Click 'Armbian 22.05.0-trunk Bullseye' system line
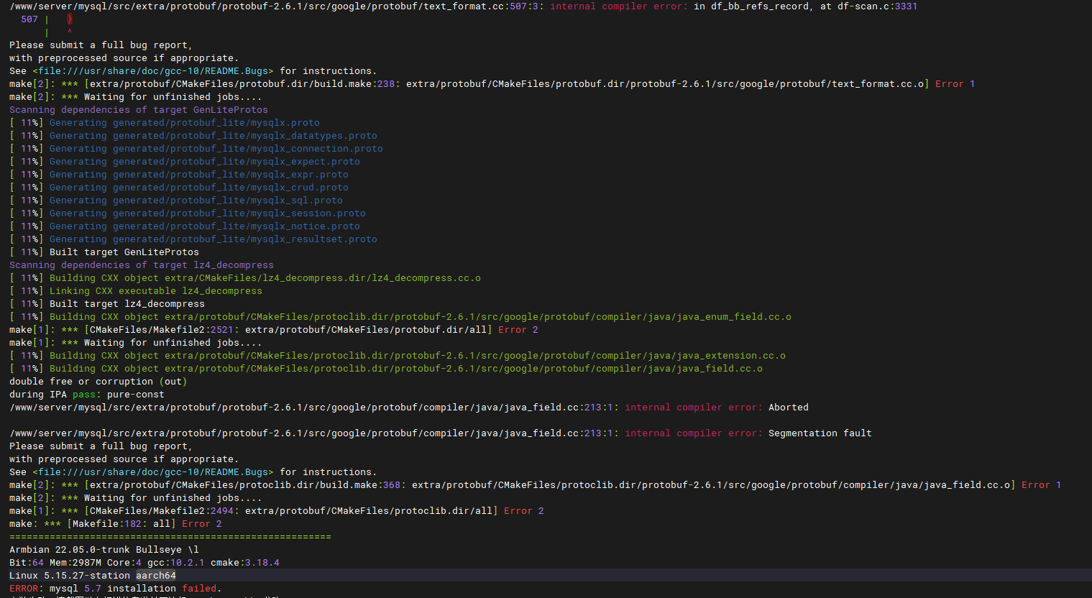1092x598 pixels. (104, 550)
